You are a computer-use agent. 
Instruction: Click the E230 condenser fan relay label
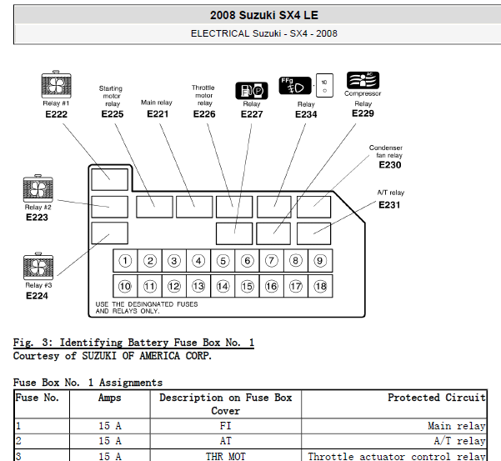(x=390, y=165)
